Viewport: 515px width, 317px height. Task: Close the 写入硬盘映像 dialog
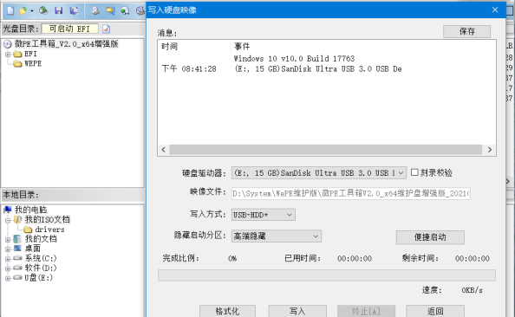495,10
